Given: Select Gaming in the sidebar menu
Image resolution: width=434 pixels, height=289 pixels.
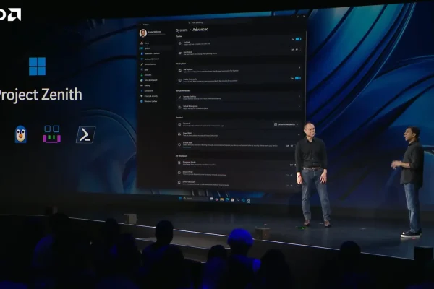Looking at the screenshot, I should tap(145, 85).
